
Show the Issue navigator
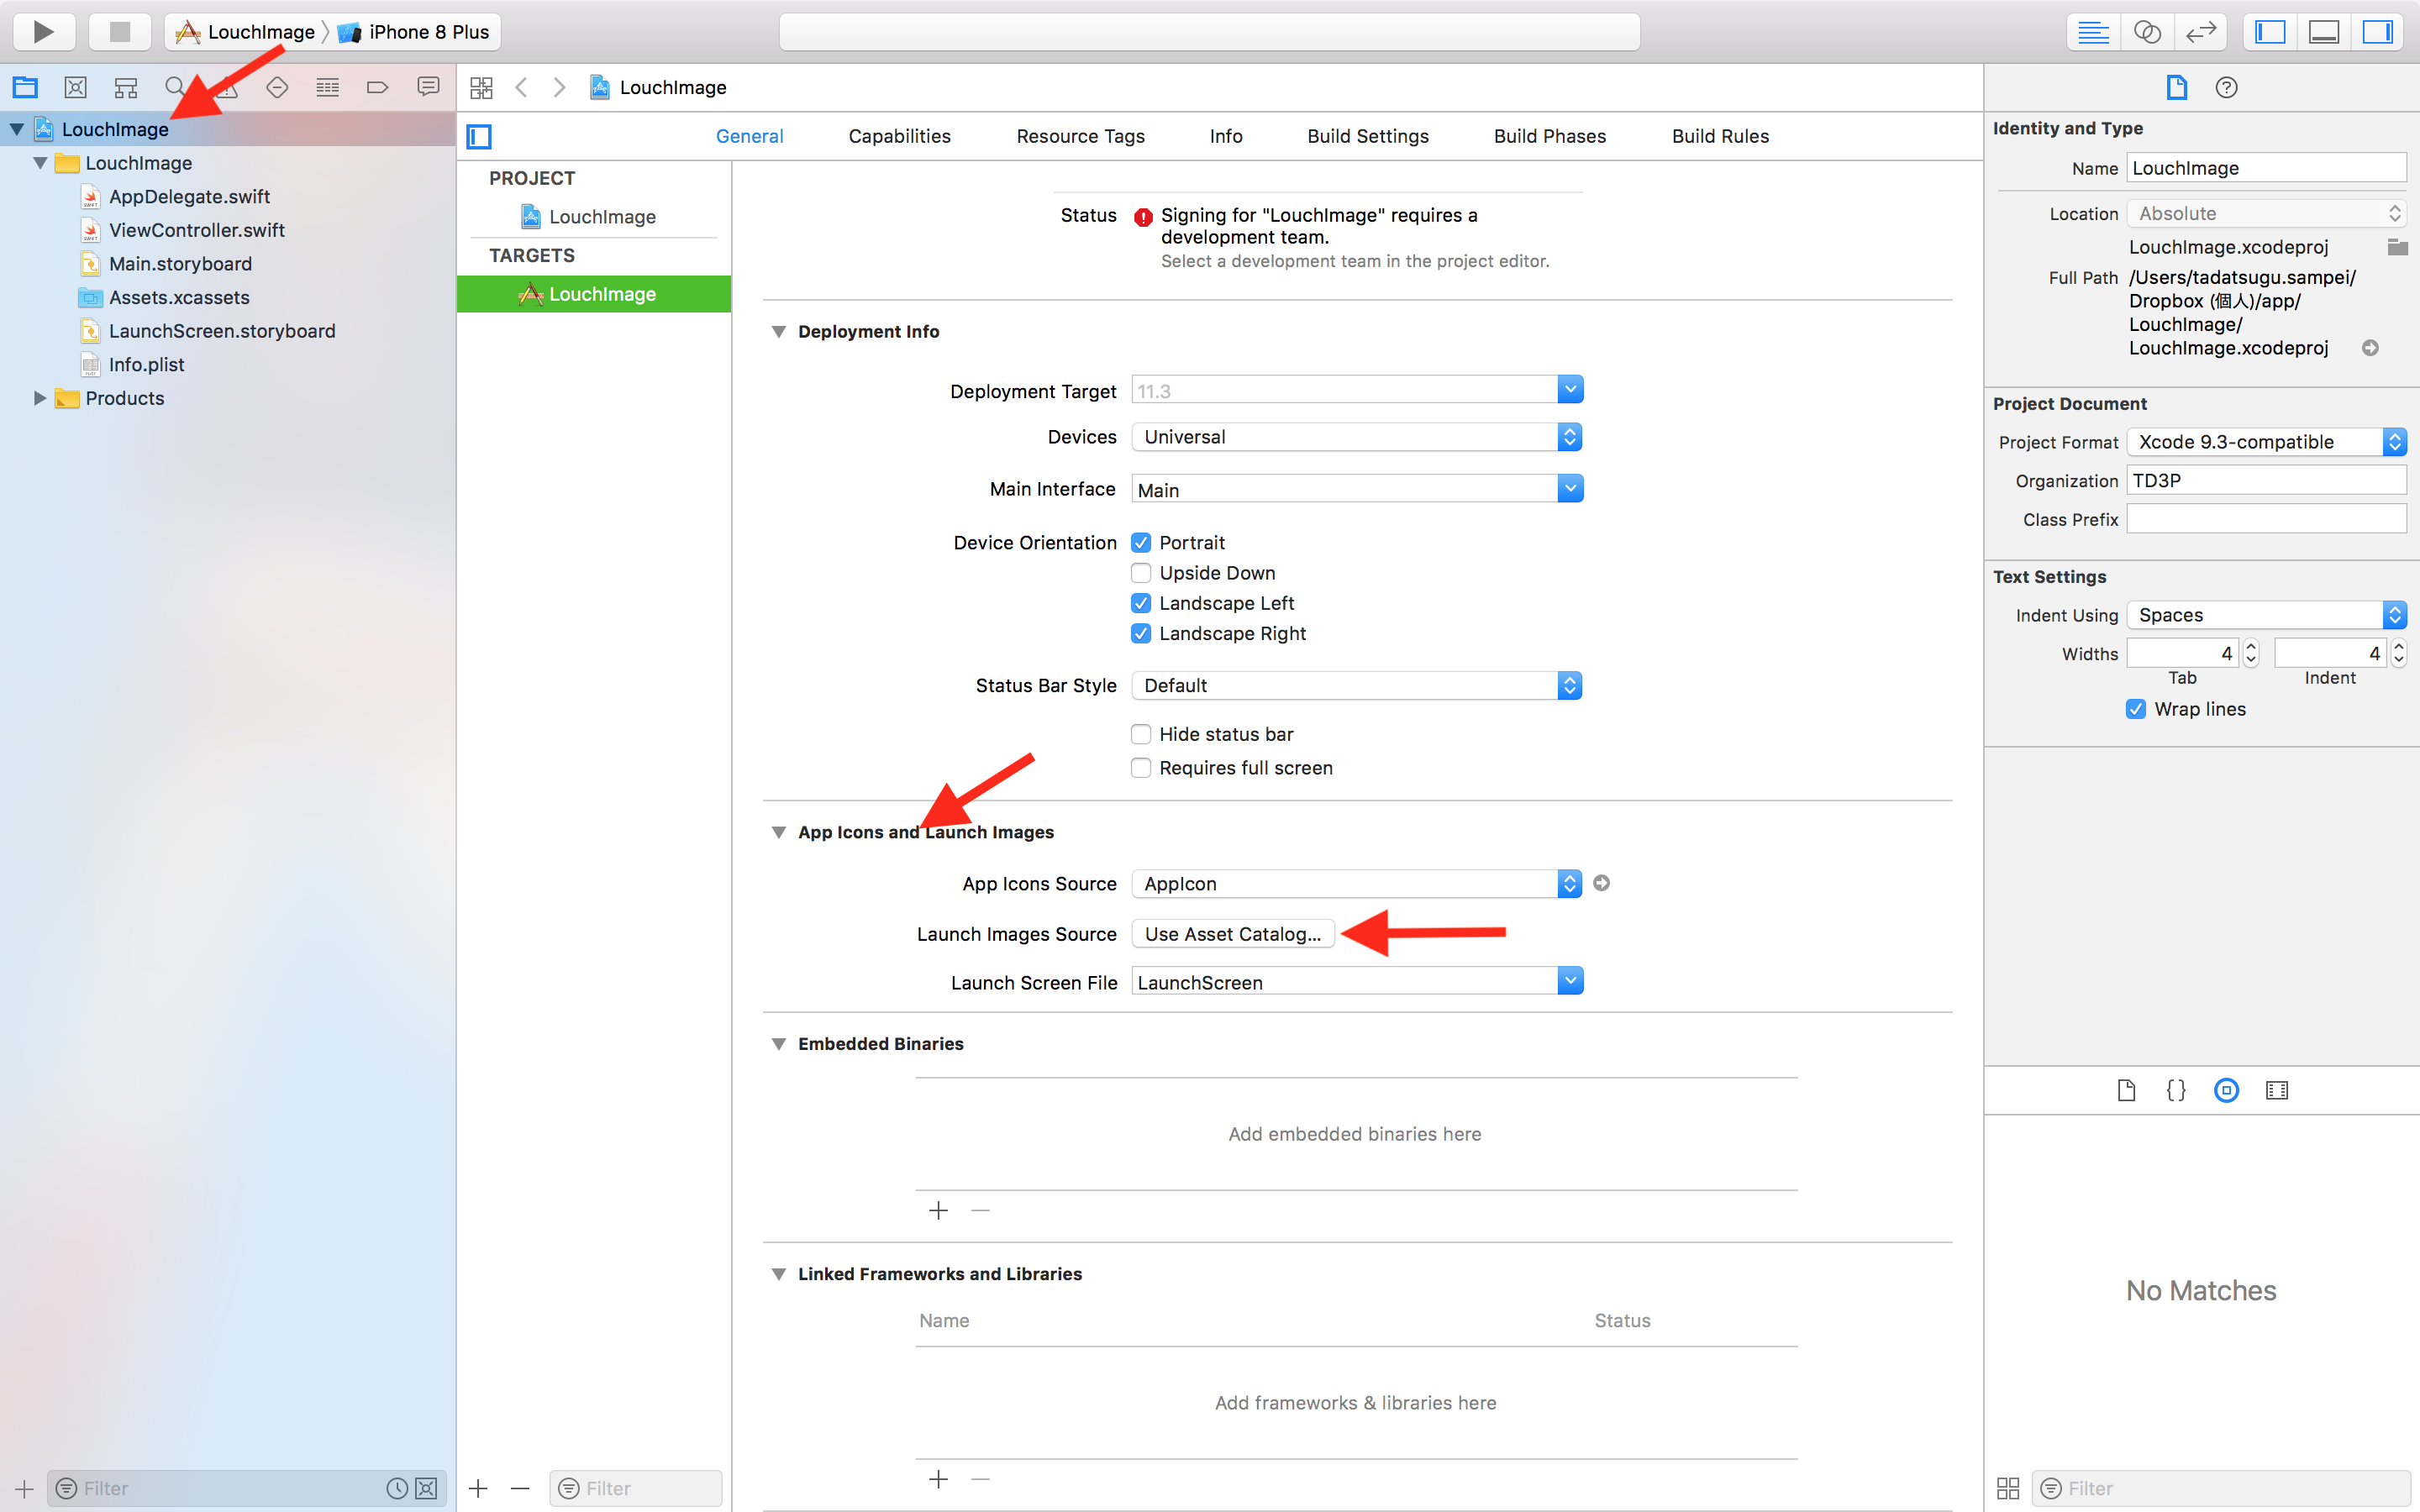tap(226, 87)
